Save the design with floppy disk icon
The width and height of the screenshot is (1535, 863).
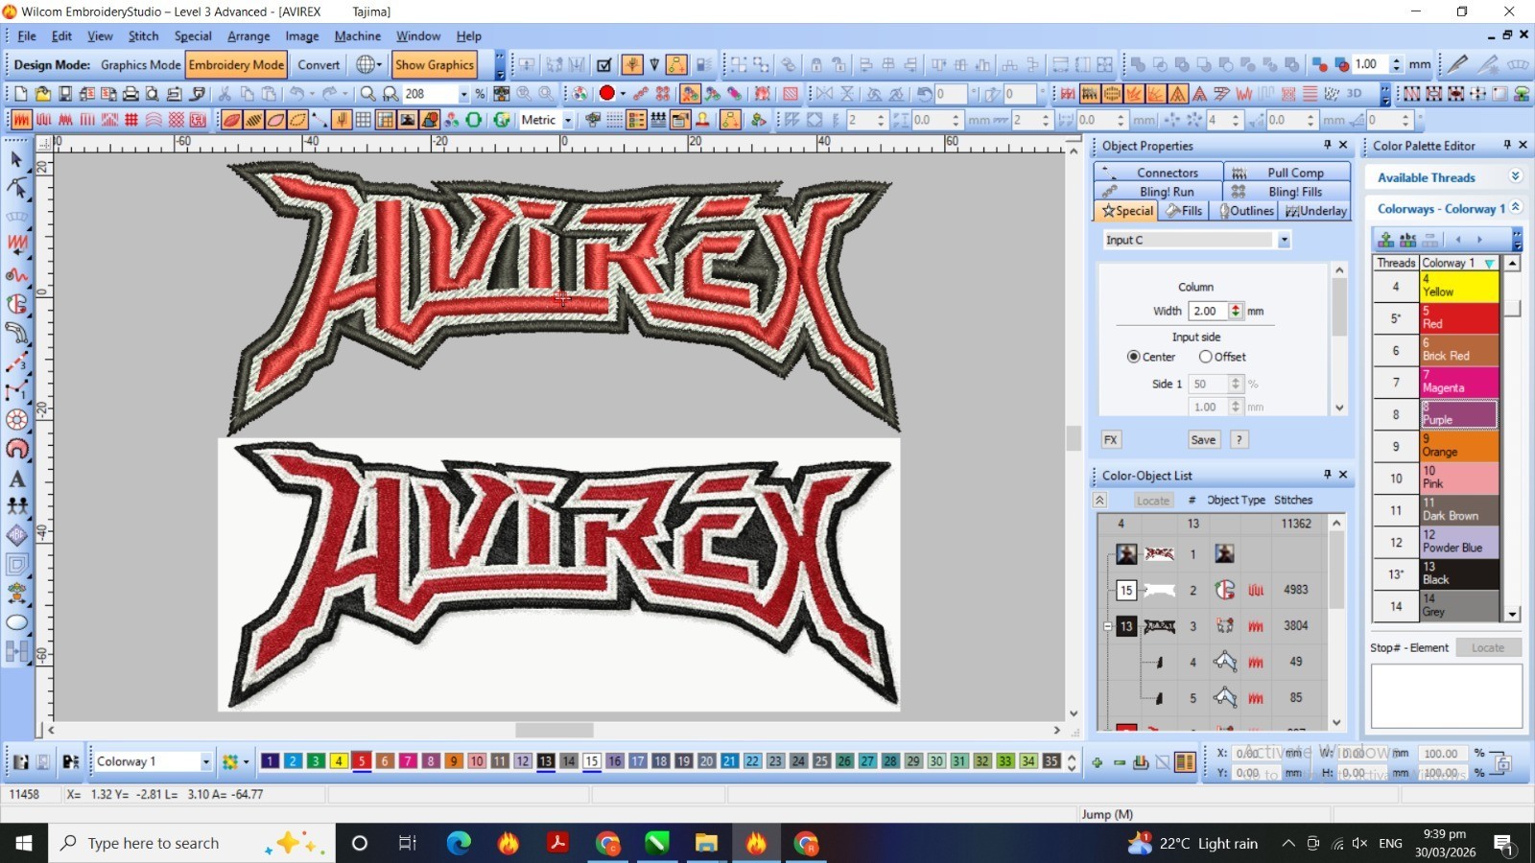pyautogui.click(x=64, y=93)
